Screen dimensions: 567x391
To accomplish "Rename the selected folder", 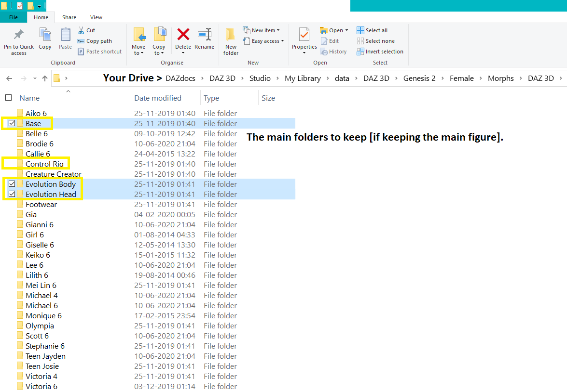I will point(204,39).
